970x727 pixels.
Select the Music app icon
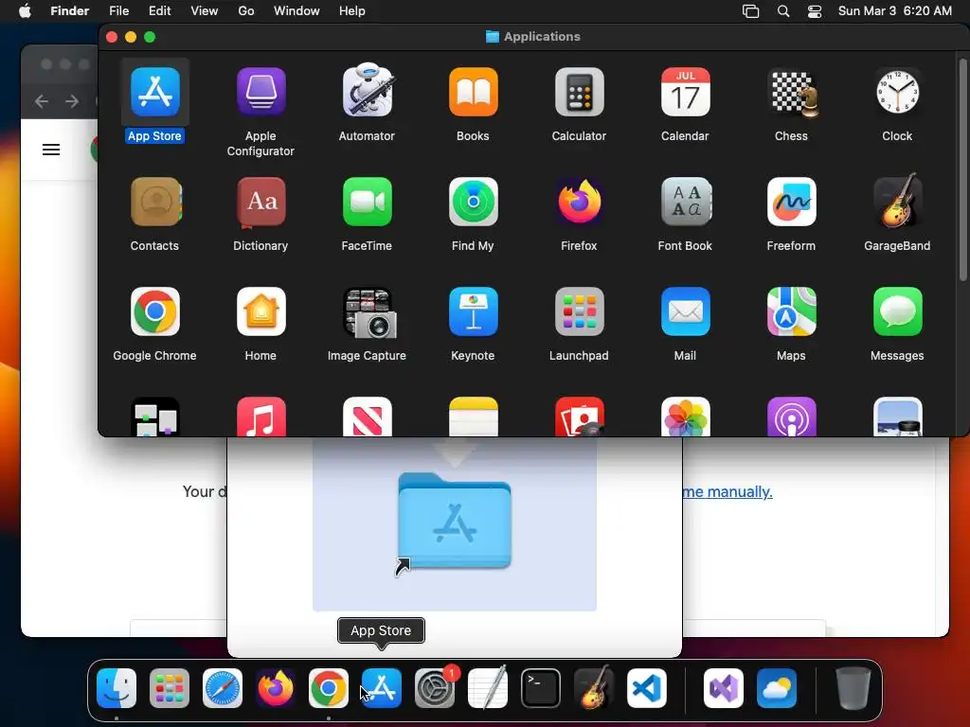point(261,417)
